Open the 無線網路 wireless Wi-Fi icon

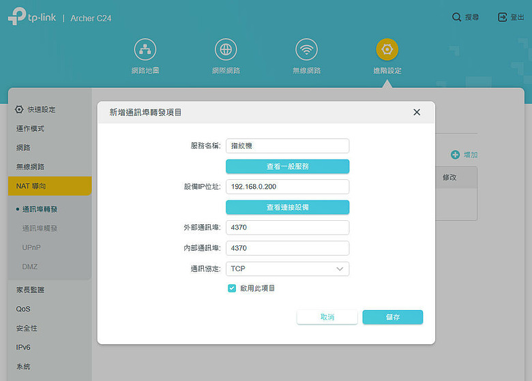click(307, 50)
